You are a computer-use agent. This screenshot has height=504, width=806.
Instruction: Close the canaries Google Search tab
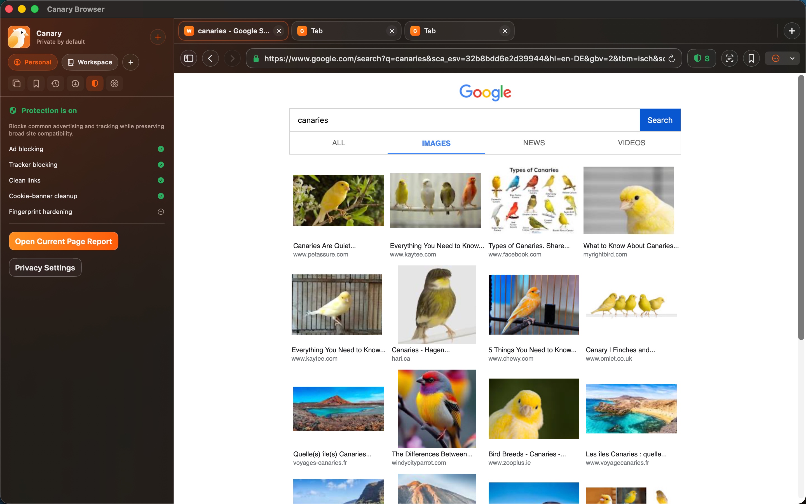[279, 31]
